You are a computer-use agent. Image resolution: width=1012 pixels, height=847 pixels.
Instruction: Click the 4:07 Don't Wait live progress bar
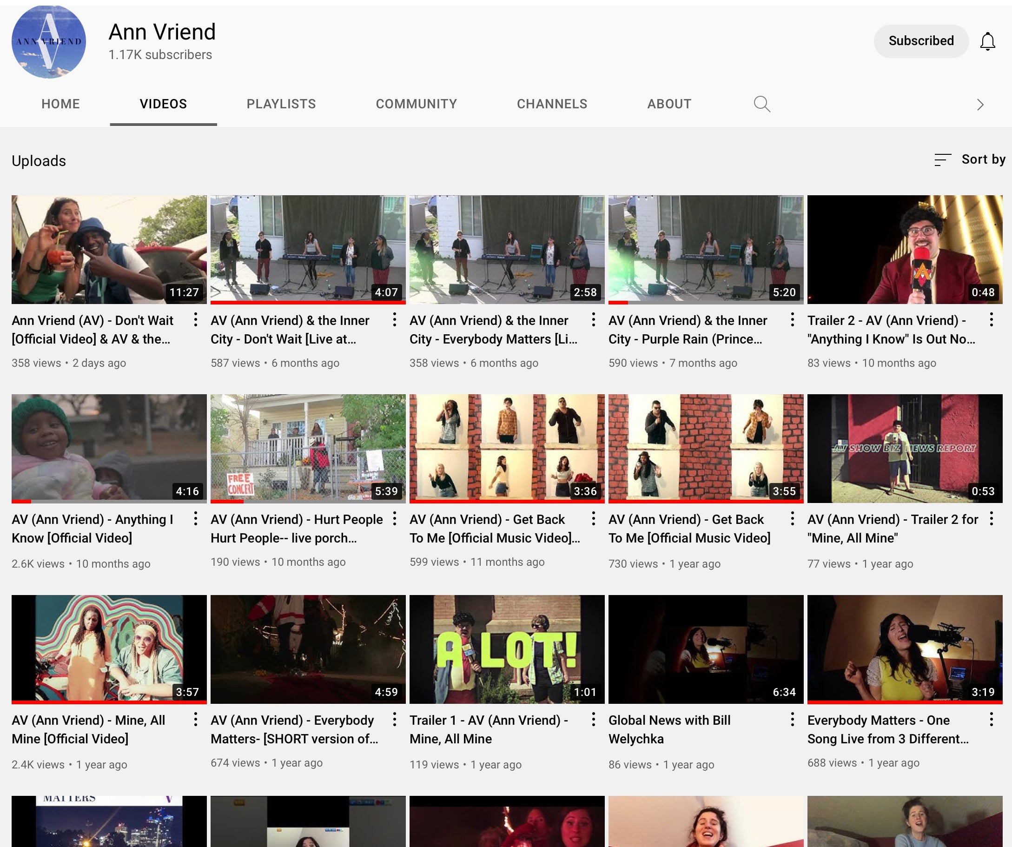(308, 303)
